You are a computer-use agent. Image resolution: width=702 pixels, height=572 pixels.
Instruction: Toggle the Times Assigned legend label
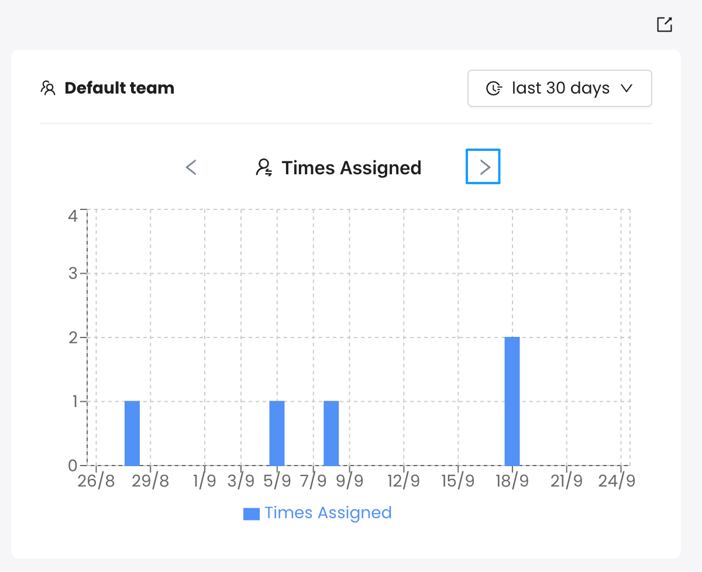pos(328,513)
